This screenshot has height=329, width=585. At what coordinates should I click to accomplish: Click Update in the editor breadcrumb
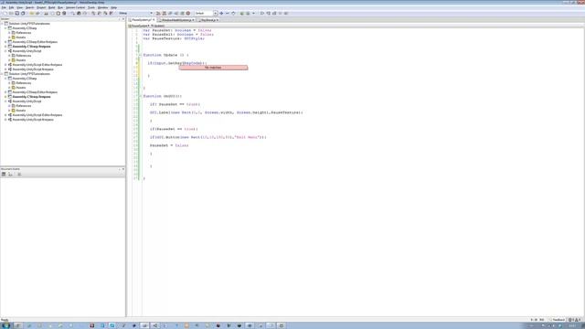click(158, 26)
